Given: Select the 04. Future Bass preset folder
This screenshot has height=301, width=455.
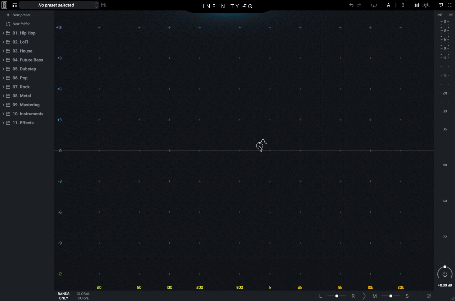Looking at the screenshot, I should pos(28,60).
